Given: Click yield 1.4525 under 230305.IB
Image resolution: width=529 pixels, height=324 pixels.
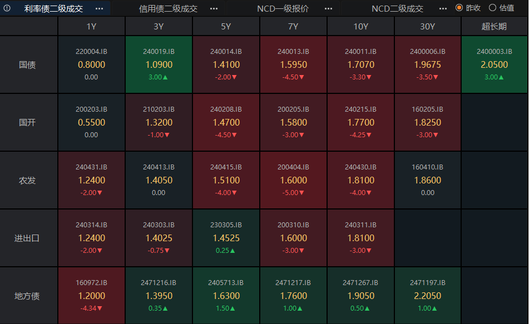Looking at the screenshot, I should click(226, 238).
